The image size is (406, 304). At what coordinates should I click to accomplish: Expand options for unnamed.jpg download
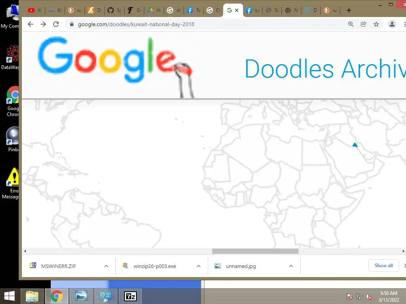(291, 266)
